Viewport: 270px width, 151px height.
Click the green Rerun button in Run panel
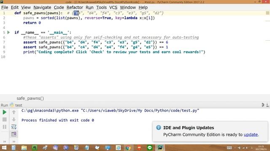(5, 112)
